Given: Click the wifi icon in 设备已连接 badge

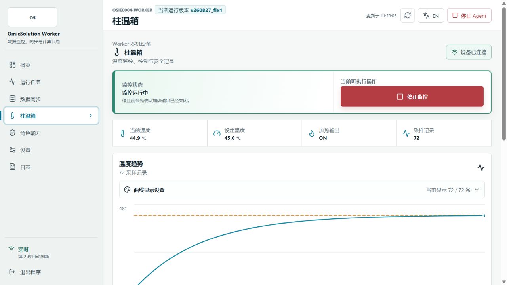Looking at the screenshot, I should (455, 52).
